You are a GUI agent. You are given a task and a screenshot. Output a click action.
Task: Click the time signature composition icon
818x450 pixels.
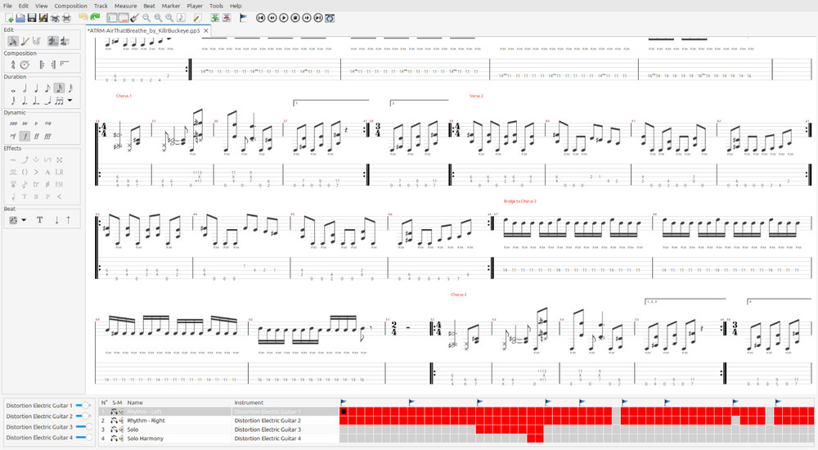[13, 65]
